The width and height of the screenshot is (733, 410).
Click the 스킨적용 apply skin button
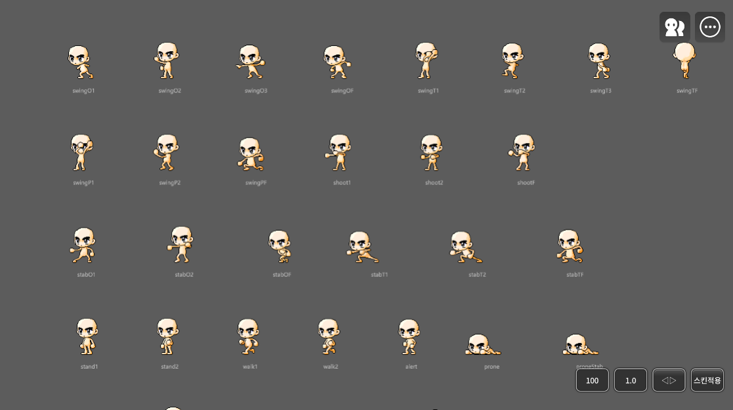coord(707,380)
